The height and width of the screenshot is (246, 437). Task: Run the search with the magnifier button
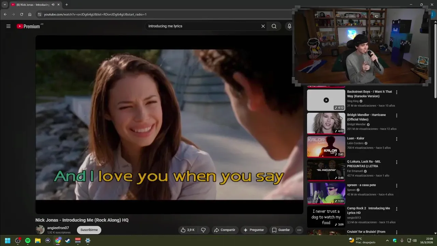tap(274, 26)
